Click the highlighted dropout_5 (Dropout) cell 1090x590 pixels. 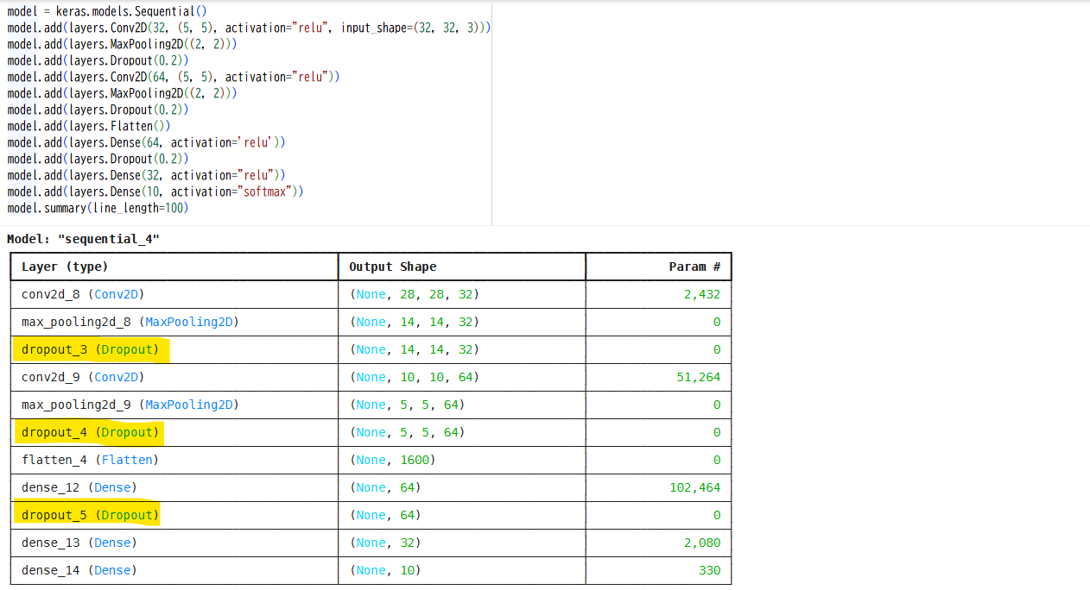[x=91, y=515]
